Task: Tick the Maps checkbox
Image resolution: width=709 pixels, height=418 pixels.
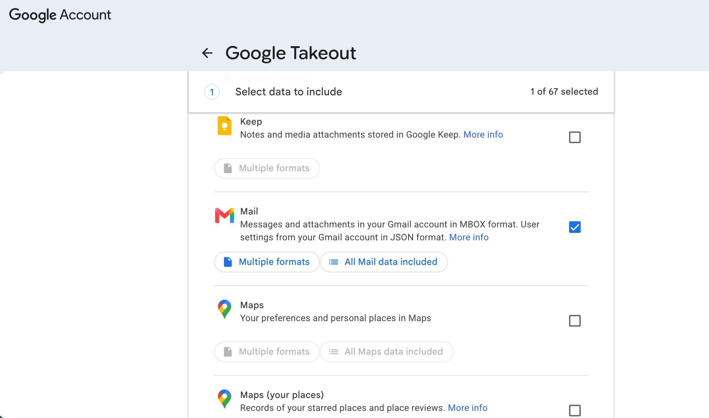Action: tap(575, 321)
